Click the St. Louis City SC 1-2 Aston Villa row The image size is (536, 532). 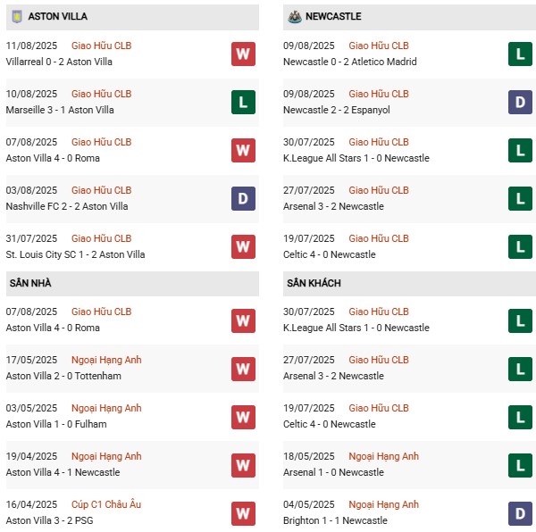75,254
